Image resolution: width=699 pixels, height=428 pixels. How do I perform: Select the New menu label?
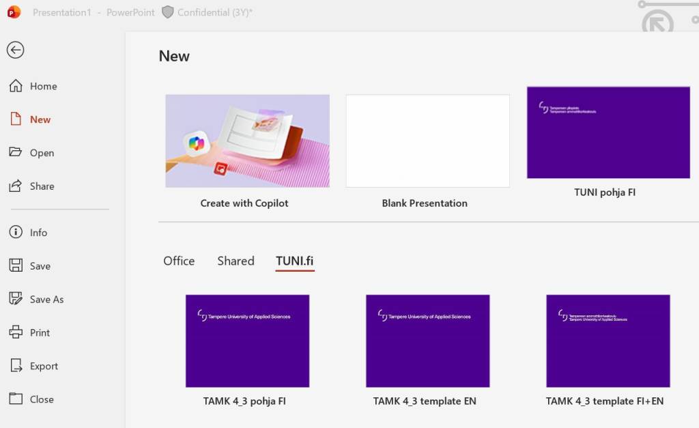[40, 119]
